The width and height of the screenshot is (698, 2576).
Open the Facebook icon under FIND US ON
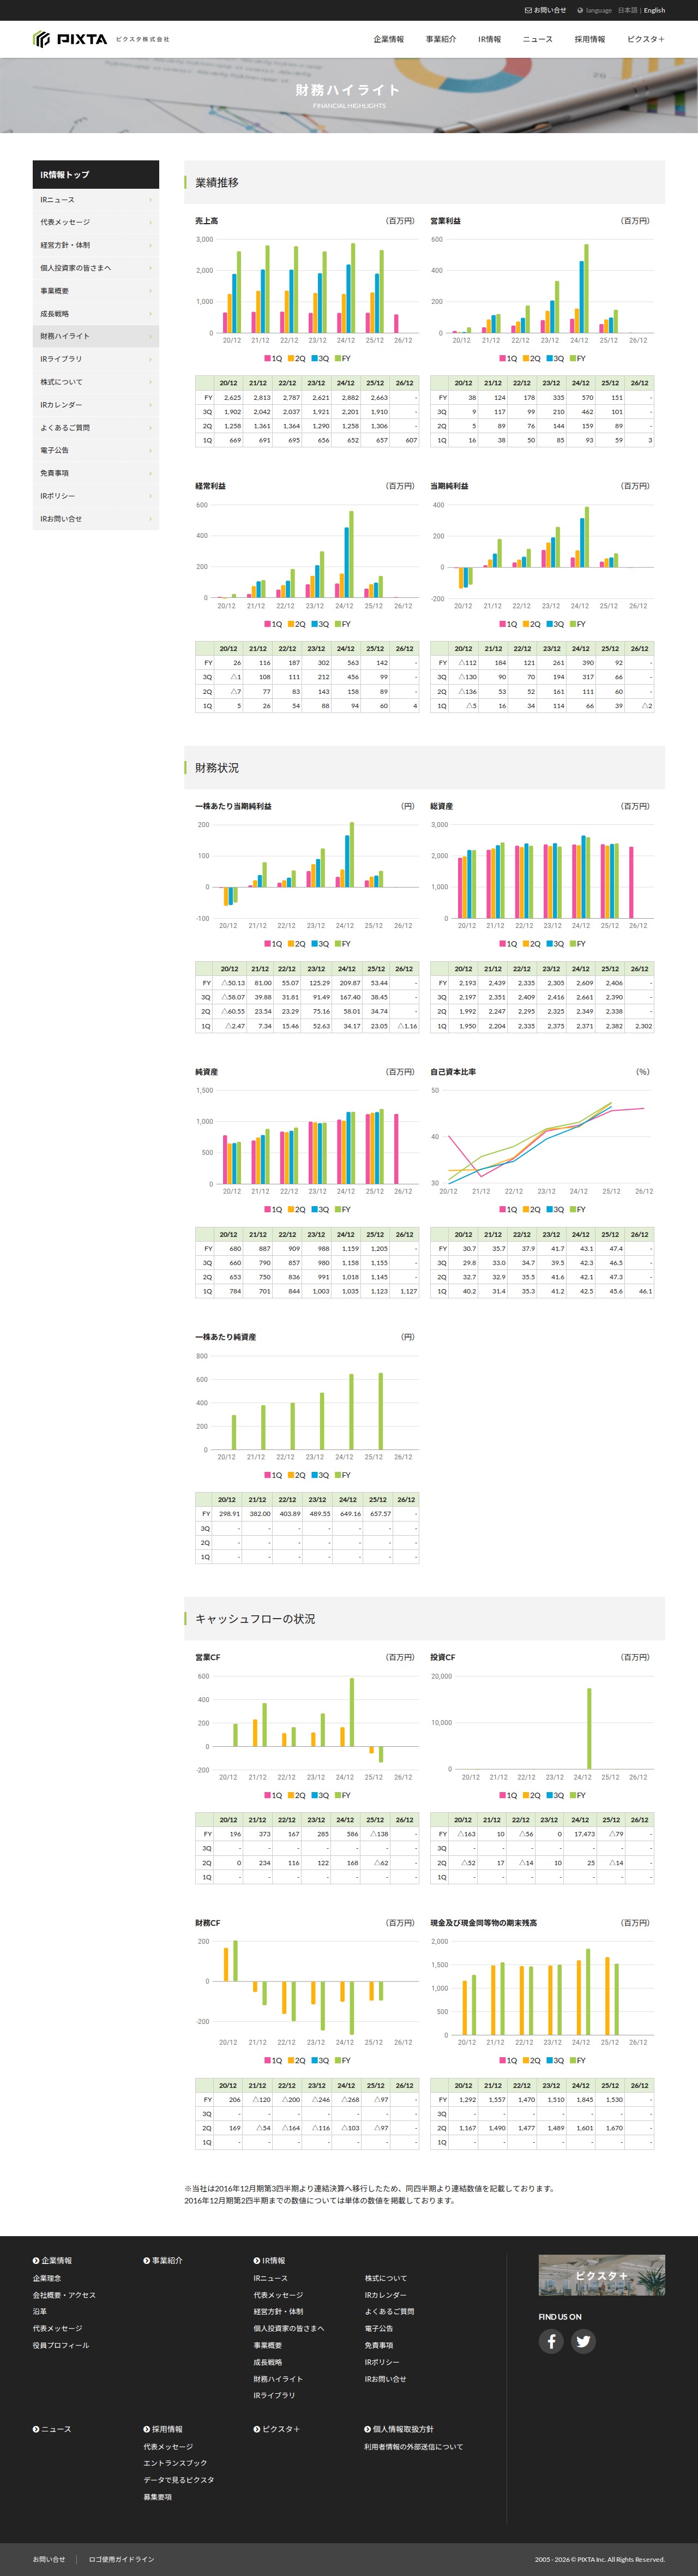(x=551, y=2341)
